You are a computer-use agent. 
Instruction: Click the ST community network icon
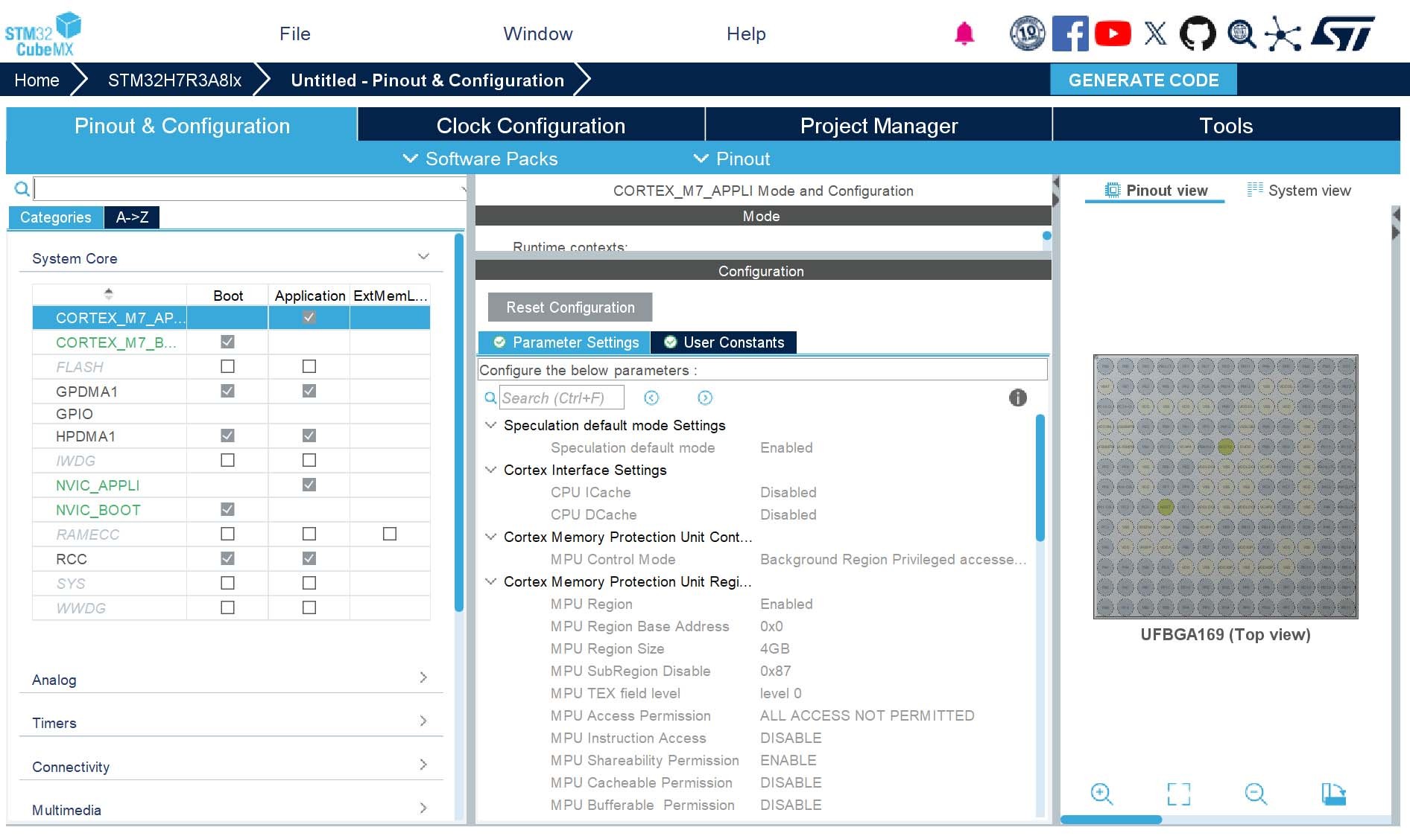pos(1283,33)
